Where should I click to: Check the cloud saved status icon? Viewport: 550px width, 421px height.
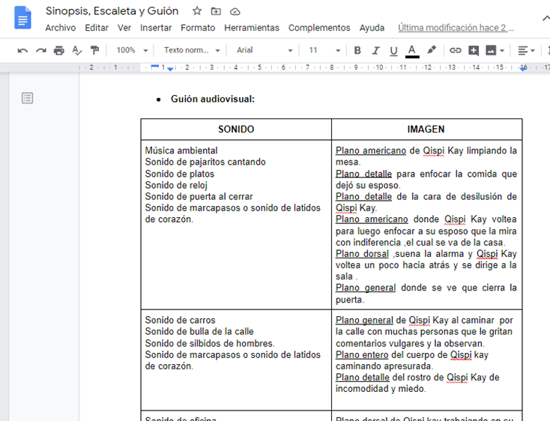[x=235, y=11]
